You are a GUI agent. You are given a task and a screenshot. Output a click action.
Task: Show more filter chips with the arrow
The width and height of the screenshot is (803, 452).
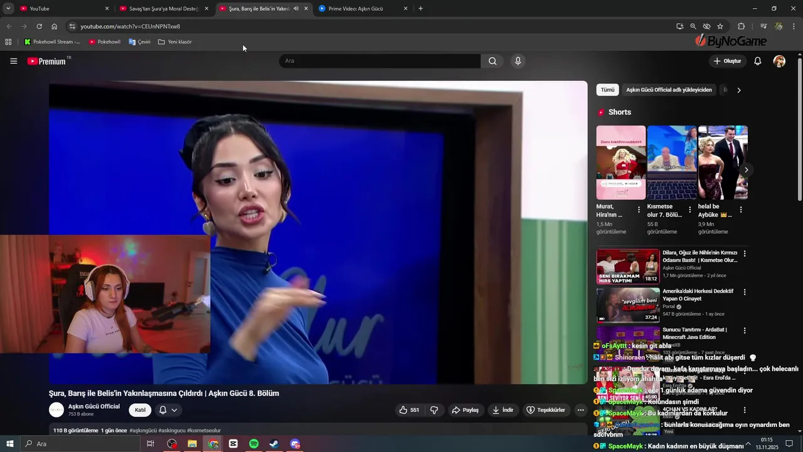point(738,90)
